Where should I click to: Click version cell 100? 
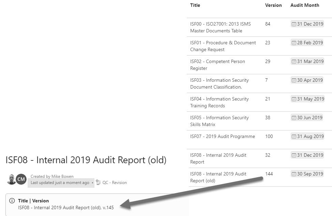pos(269,137)
